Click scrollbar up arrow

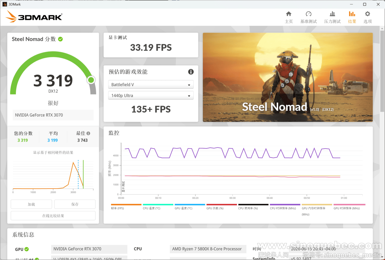(x=382, y=28)
